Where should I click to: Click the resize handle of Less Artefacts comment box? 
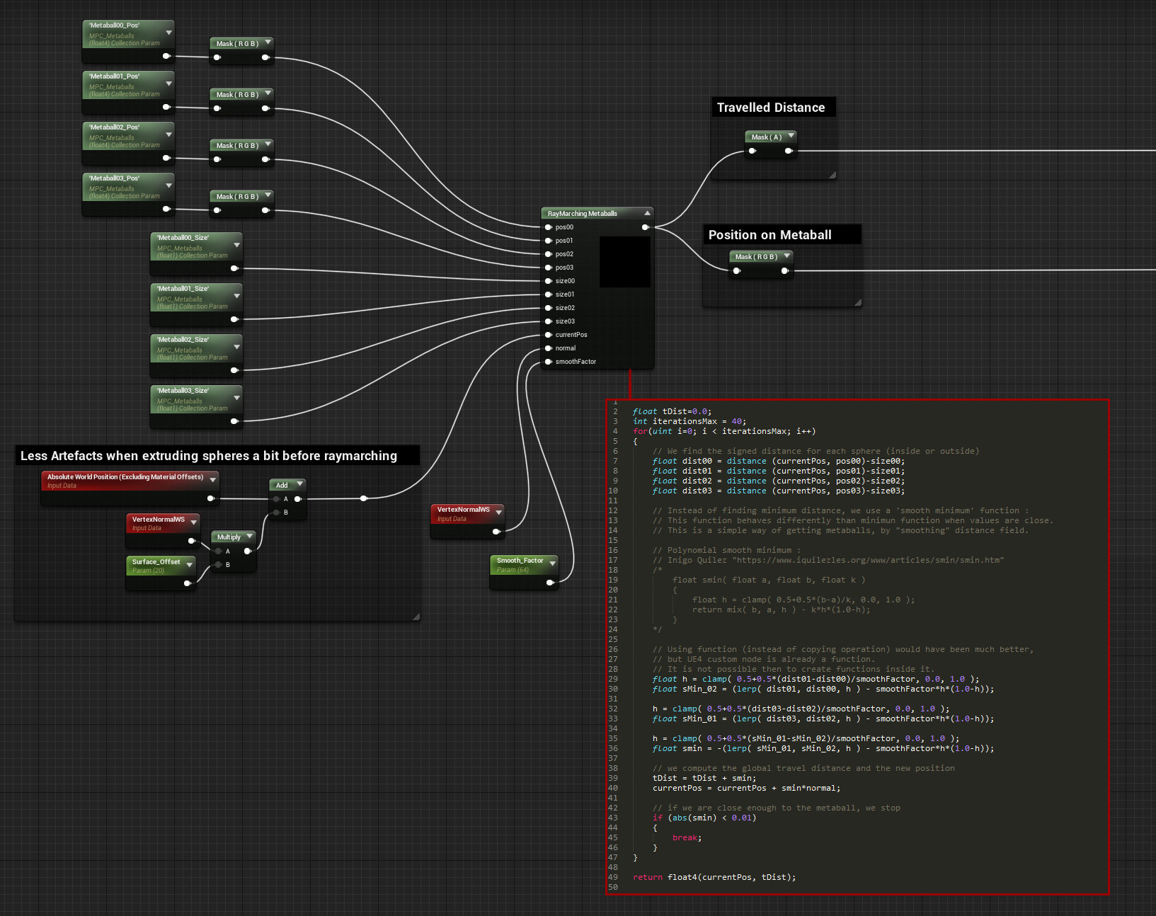click(x=416, y=617)
